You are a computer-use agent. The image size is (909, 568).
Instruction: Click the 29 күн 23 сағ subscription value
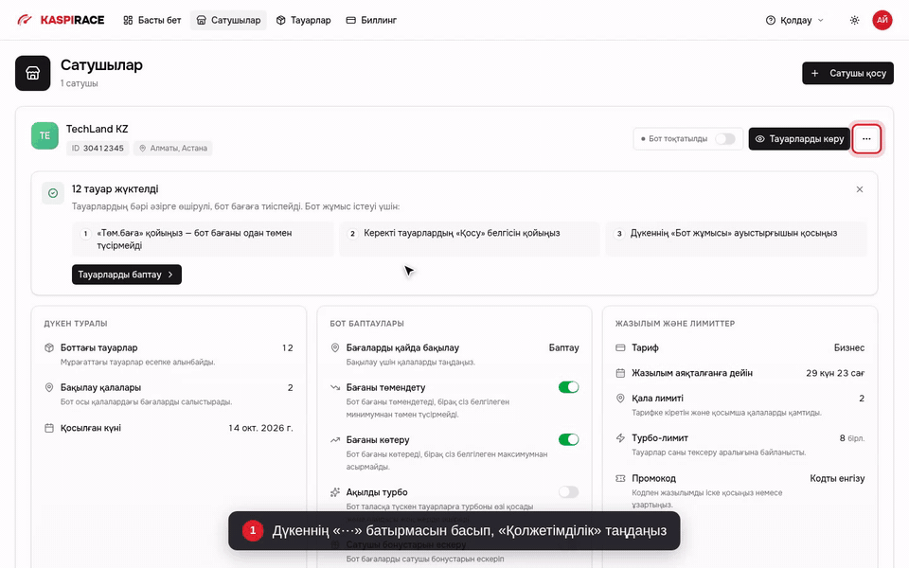coord(835,373)
